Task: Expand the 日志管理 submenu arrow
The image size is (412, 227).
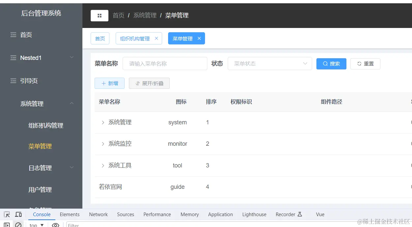Action: pyautogui.click(x=72, y=168)
